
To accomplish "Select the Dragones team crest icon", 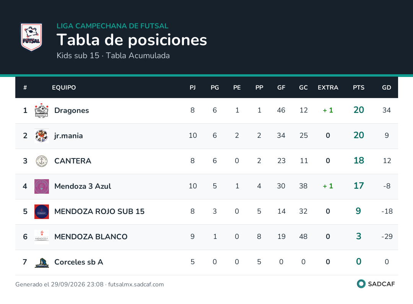I will point(42,111).
